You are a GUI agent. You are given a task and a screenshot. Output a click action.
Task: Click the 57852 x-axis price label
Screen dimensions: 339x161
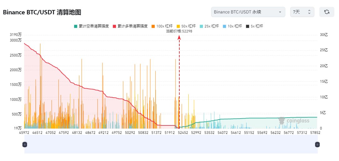315,133
